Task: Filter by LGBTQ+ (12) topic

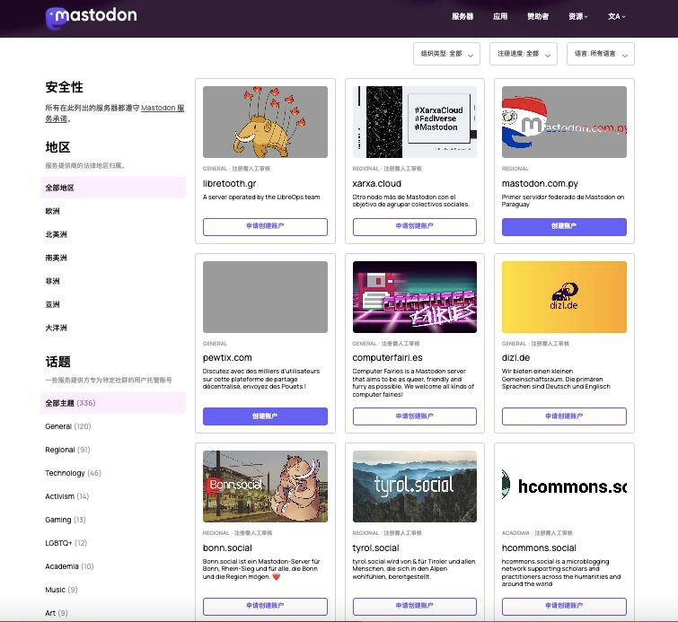Action: click(x=113, y=543)
